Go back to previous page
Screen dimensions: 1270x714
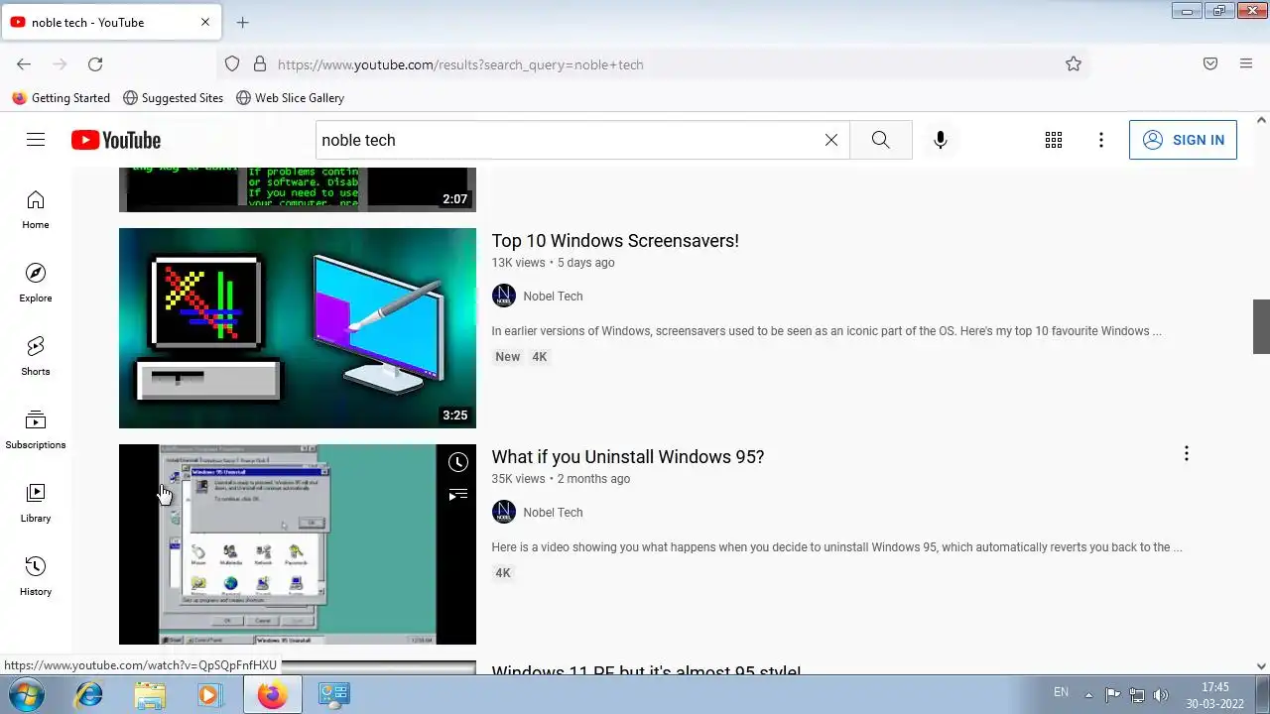(x=24, y=64)
